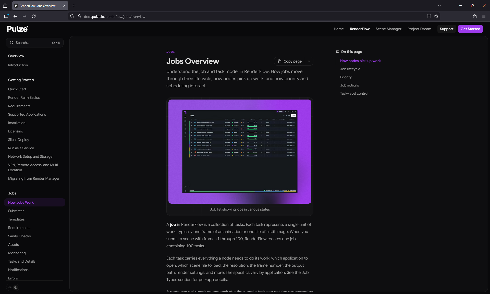Click the install page icon in address bar
Viewport: 490px width, 294px height.
tap(429, 16)
